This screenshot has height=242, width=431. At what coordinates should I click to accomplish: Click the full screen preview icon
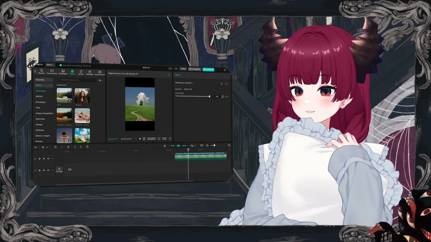170,139
